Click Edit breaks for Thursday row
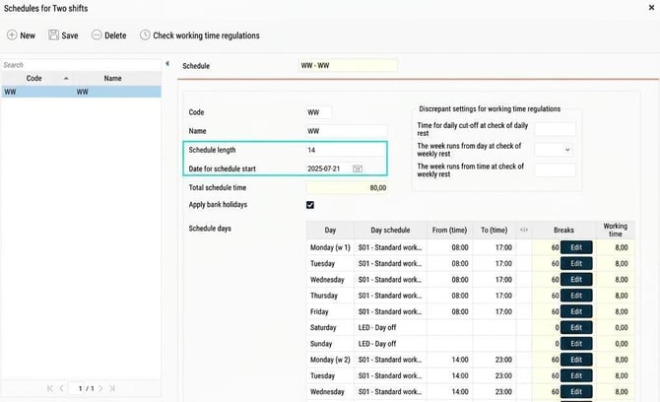Image resolution: width=660 pixels, height=402 pixels. (576, 296)
